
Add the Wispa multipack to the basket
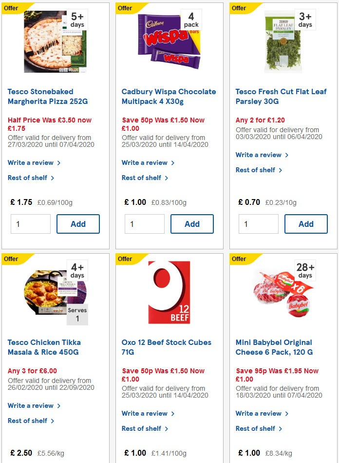(192, 224)
